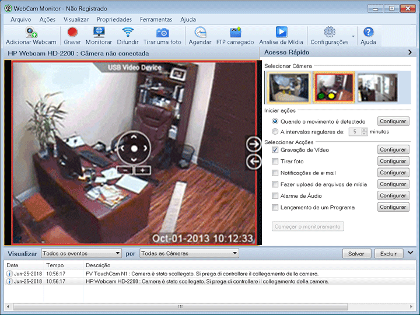Screen dimensions: 420x315
Task: Start recording with the Gravar icon
Action: pos(72,33)
